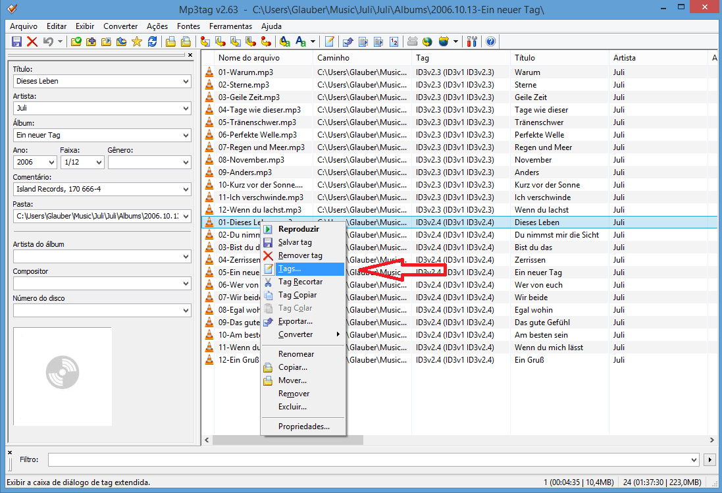Expand the Artista dropdown in tag panel

tap(186, 109)
